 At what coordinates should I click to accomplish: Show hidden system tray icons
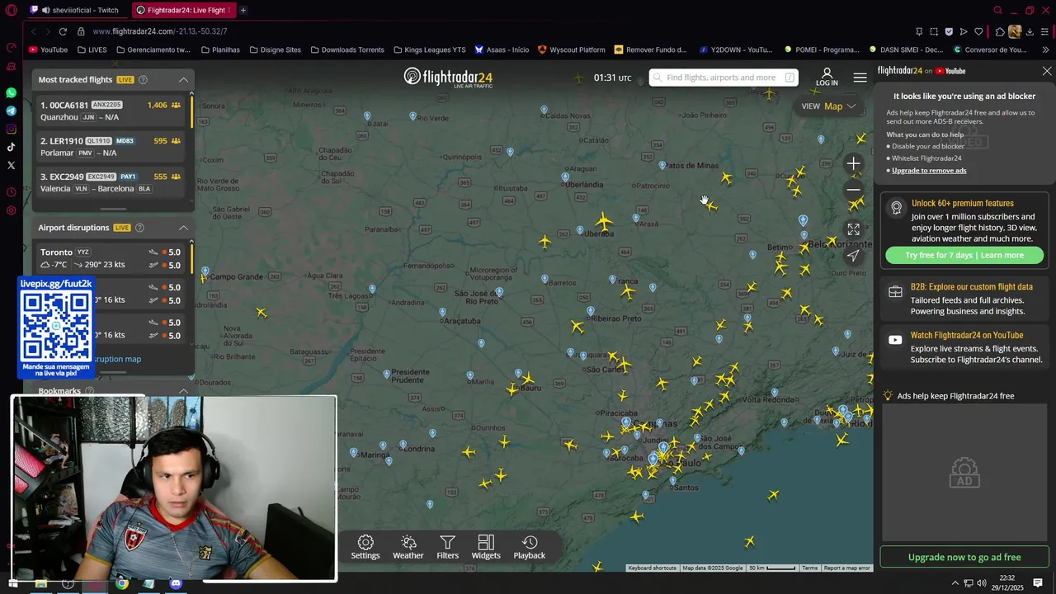pos(955,583)
